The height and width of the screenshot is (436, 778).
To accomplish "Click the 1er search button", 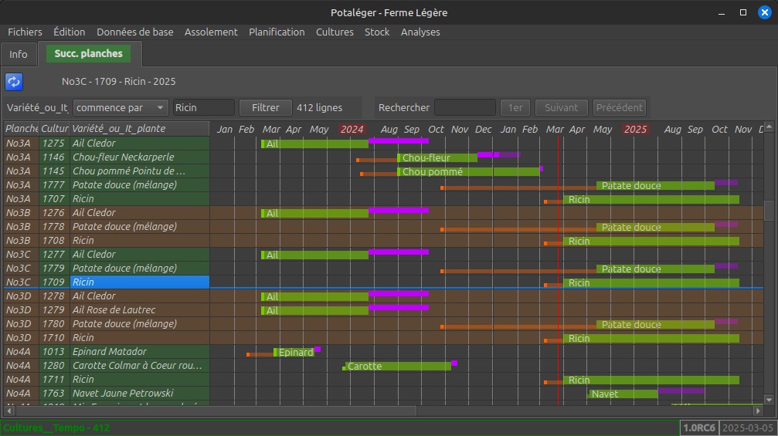I will click(515, 108).
